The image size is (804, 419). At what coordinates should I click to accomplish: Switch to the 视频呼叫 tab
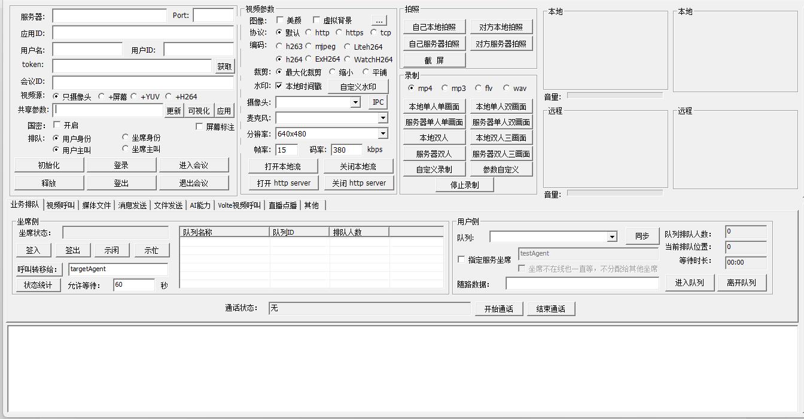(60, 205)
